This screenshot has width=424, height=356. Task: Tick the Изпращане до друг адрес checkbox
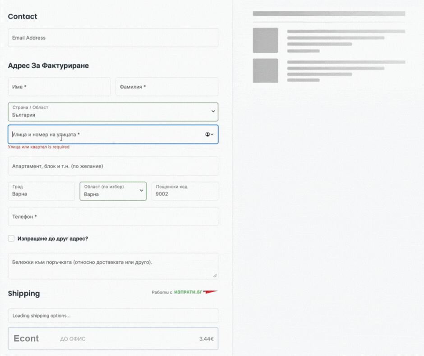coord(11,239)
